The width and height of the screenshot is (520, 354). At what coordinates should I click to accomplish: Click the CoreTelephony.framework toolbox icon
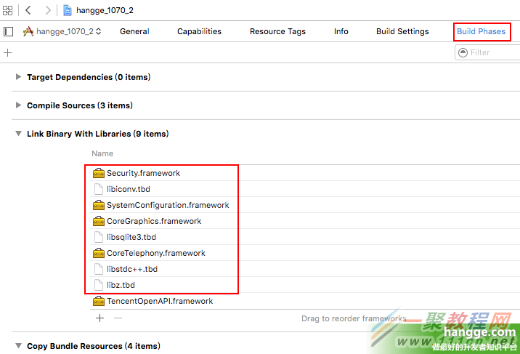[x=99, y=253]
